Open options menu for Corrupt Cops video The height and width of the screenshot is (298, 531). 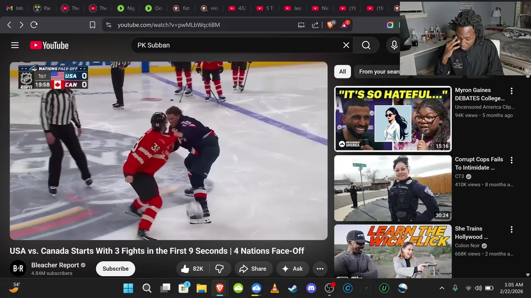(x=512, y=160)
